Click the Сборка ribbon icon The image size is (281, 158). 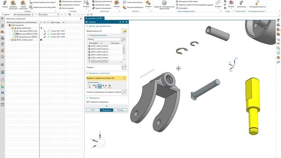(5, 4)
